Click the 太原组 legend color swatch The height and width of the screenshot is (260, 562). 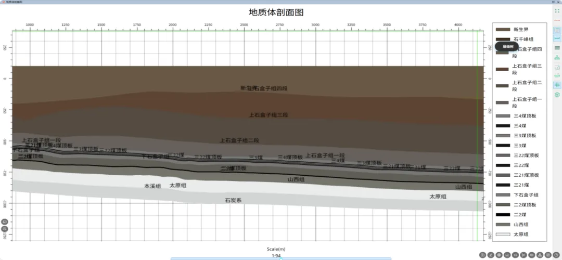tap(503, 234)
